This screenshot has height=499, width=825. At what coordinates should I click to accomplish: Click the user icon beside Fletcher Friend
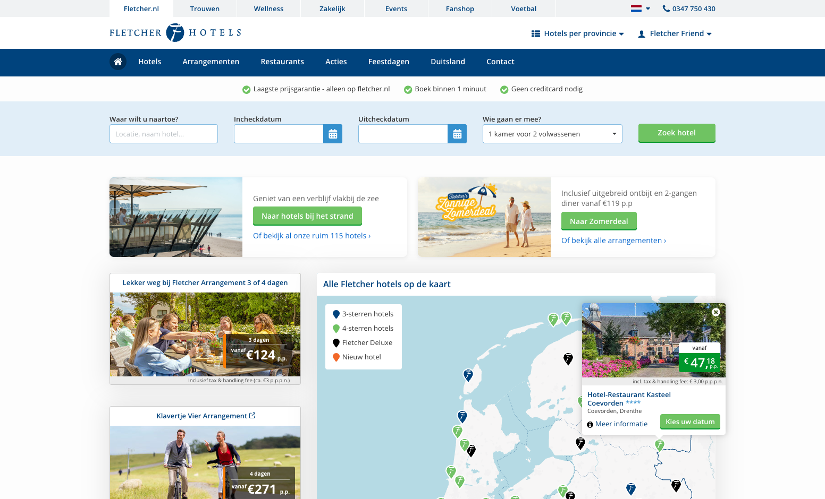point(642,34)
